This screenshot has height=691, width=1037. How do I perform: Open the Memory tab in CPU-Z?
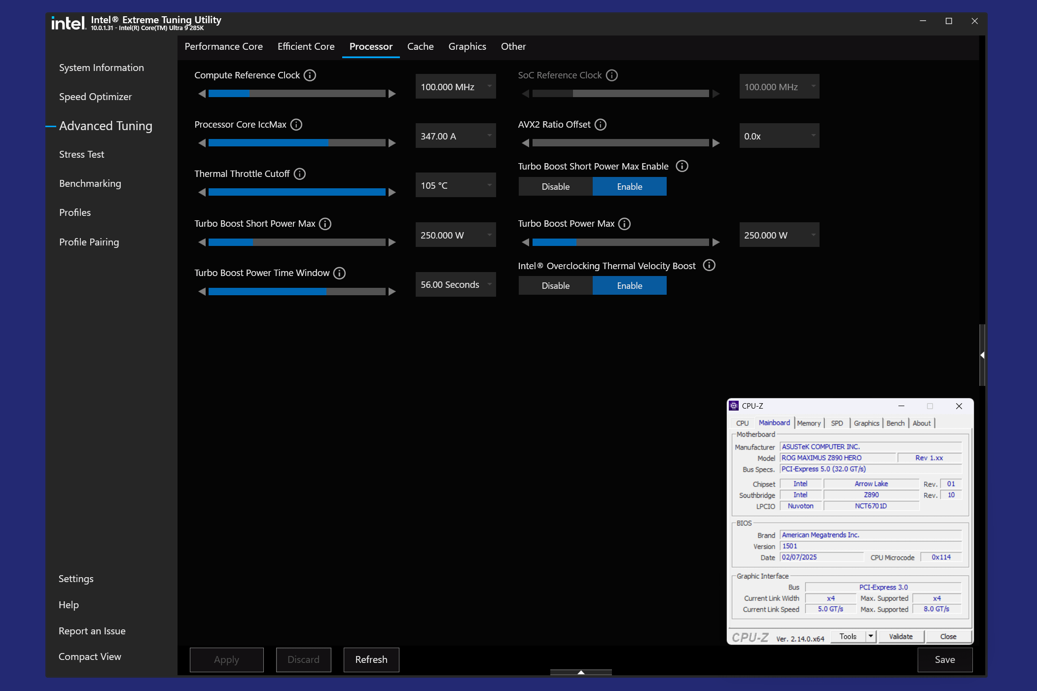[809, 423]
